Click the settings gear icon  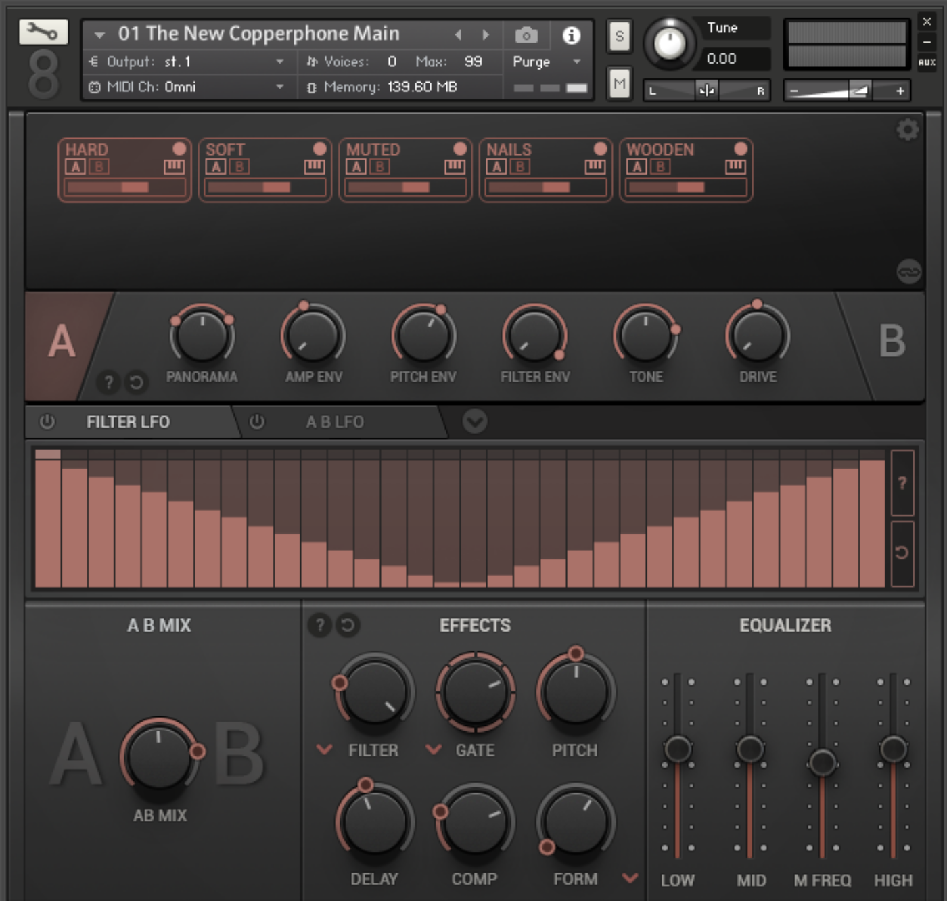click(x=907, y=129)
